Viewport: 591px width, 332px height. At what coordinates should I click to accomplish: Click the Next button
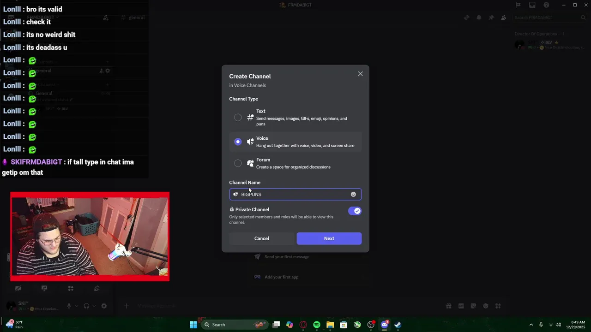pyautogui.click(x=329, y=238)
